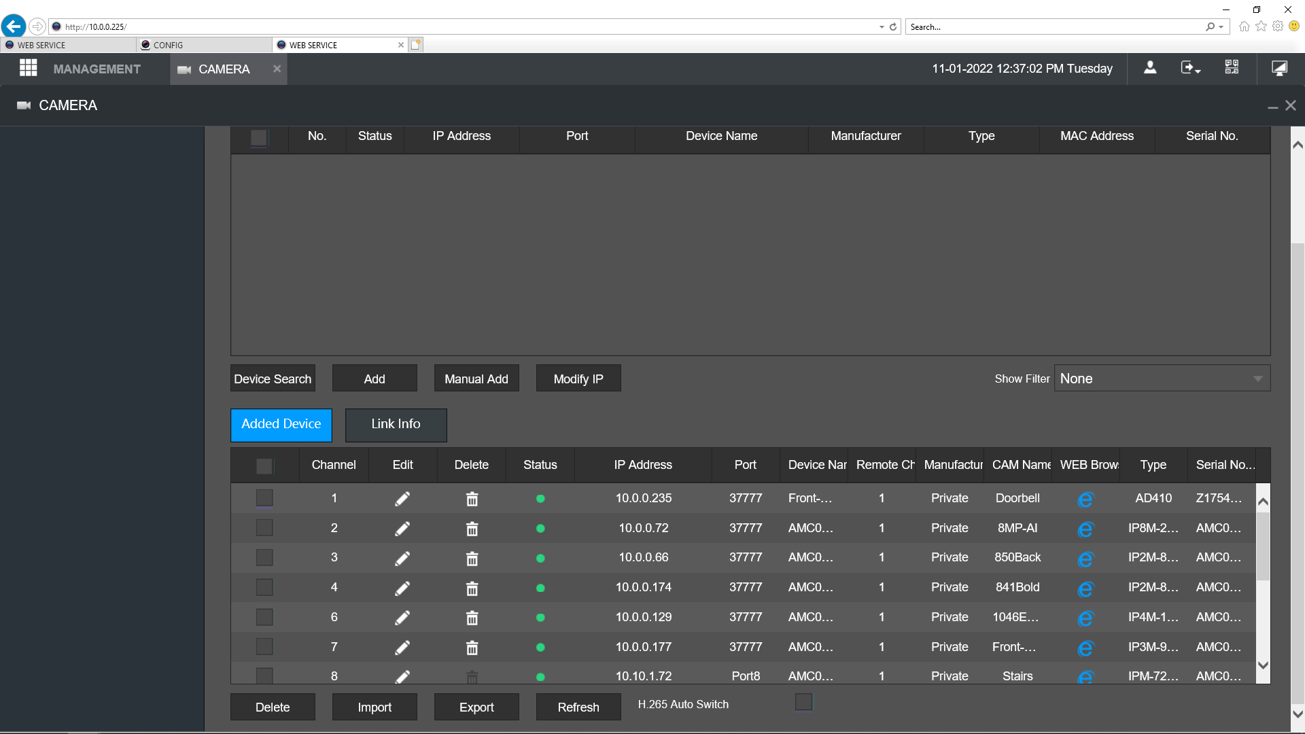Switch to CONFIG browser tab
This screenshot has height=734, width=1305.
[x=204, y=45]
